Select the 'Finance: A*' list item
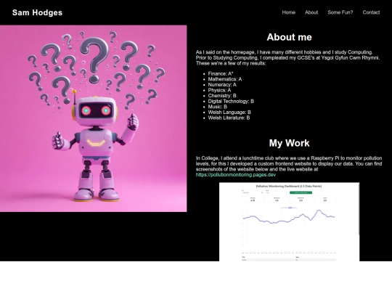Viewport: 392px width, 294px height. pyautogui.click(x=221, y=74)
